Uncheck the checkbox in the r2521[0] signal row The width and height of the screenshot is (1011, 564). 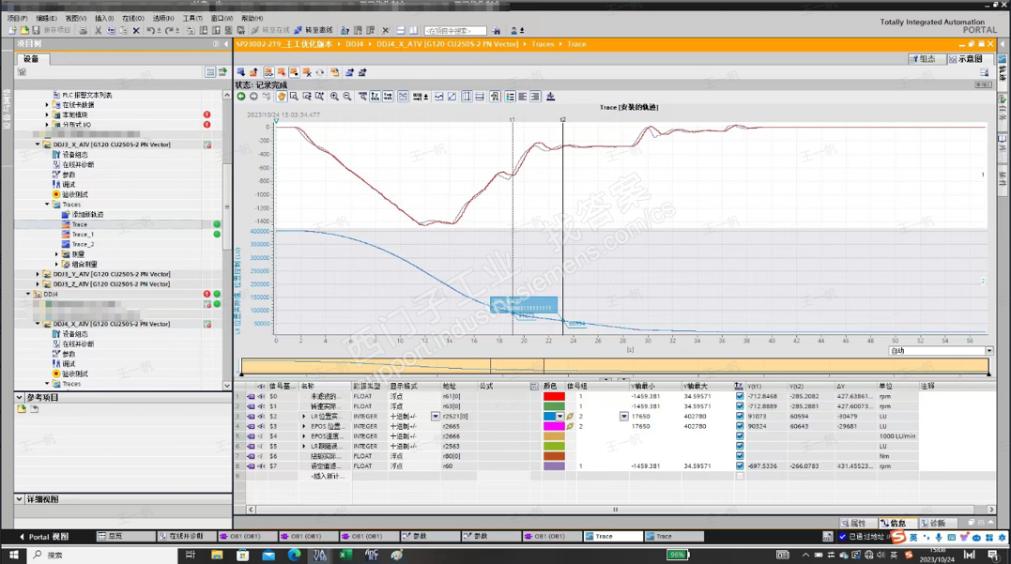pos(740,417)
